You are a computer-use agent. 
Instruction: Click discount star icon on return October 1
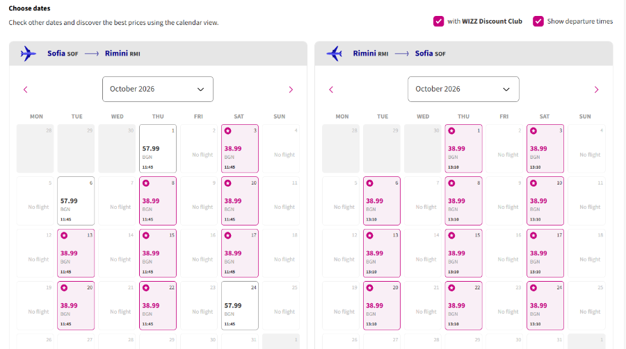coord(451,130)
